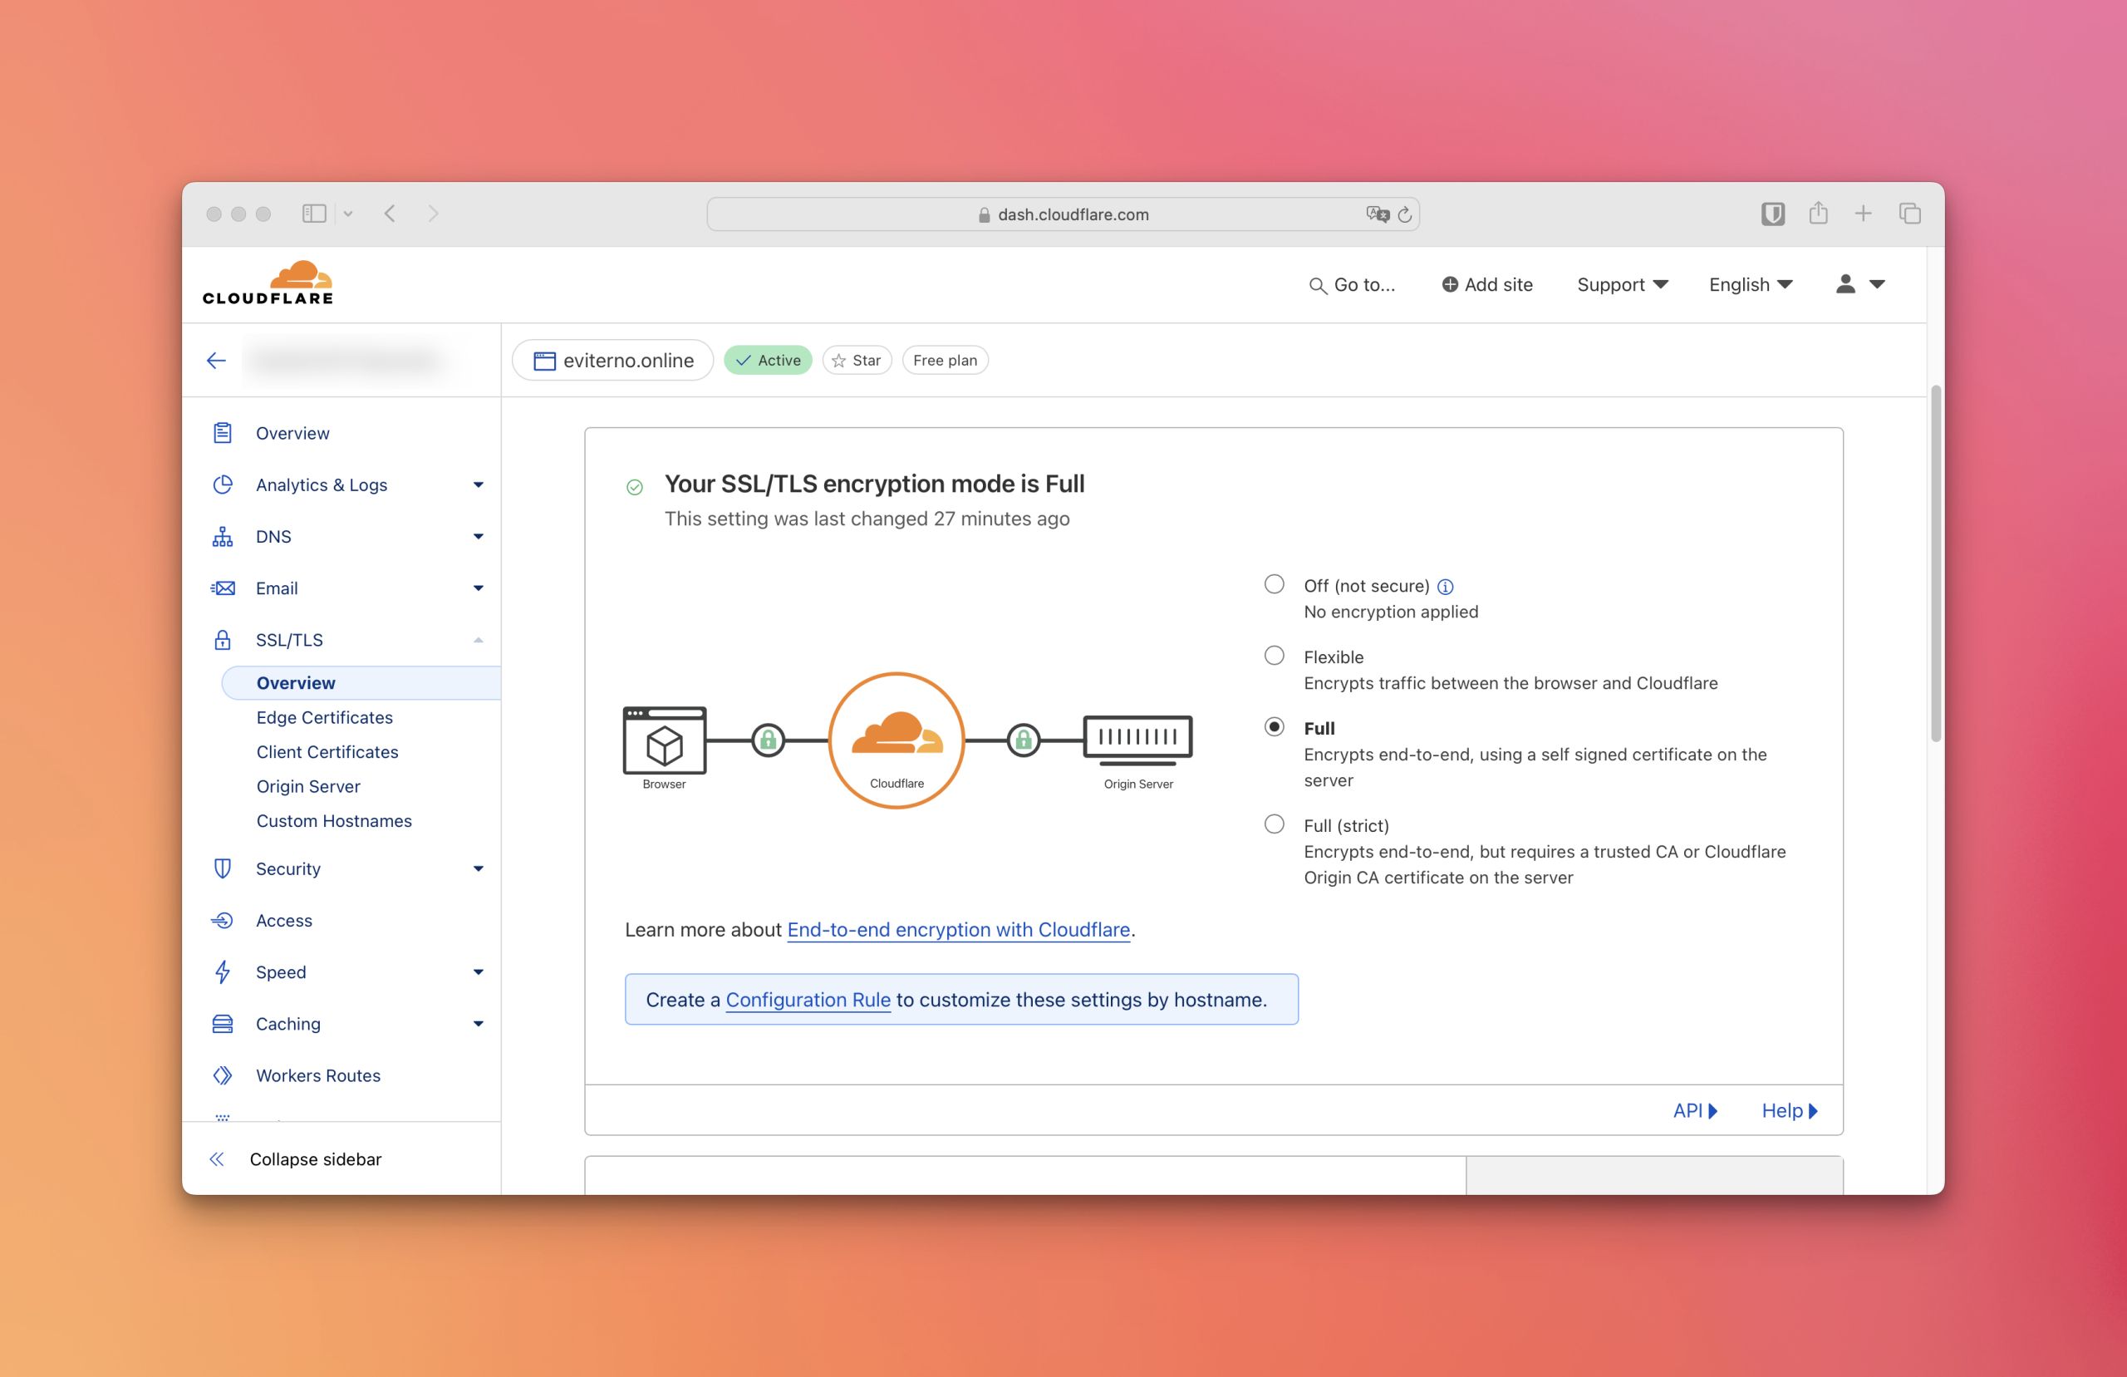Click the page vertical scrollbar

[1936, 563]
